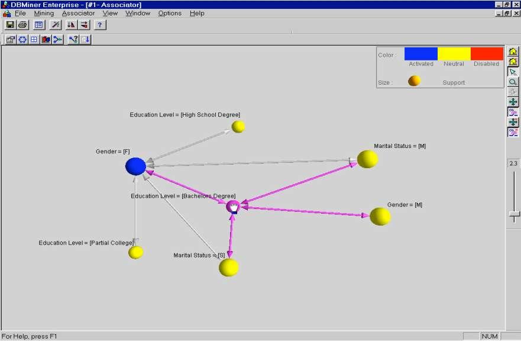Viewport: 521px width, 341px height.
Task: Click the blue Activated color swatch
Action: pos(420,53)
